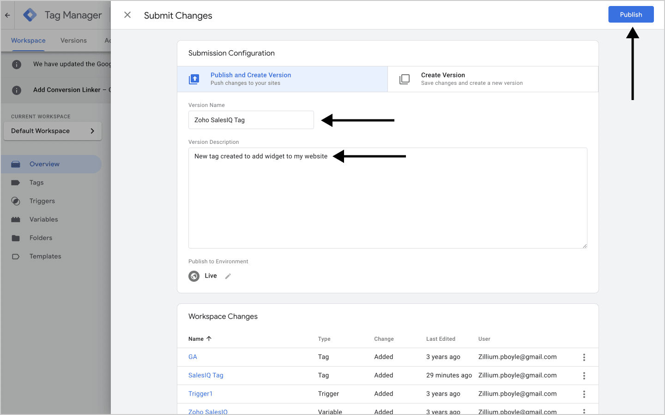The height and width of the screenshot is (415, 665).
Task: Click the Tags label icon in sidebar
Action: (16, 183)
